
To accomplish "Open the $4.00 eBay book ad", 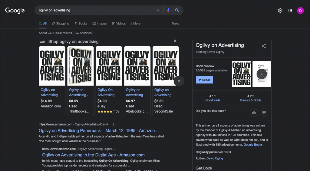I will pos(109,81).
